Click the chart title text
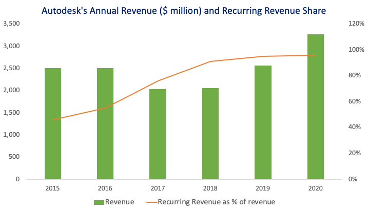The width and height of the screenshot is (368, 212). pos(184,10)
